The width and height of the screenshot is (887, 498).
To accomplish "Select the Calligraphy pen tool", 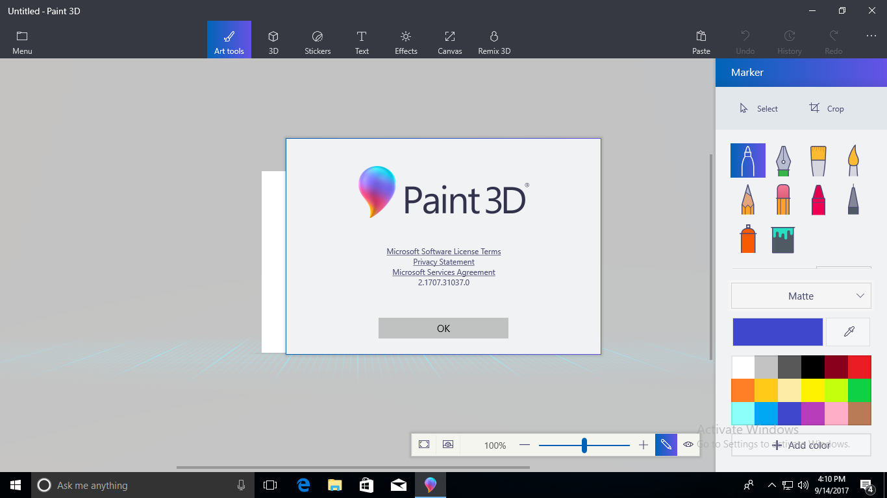I will point(783,160).
